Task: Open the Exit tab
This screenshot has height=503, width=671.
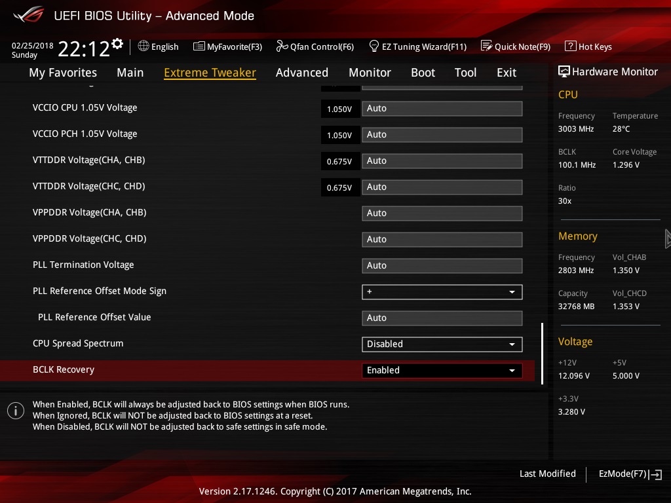Action: (x=507, y=73)
